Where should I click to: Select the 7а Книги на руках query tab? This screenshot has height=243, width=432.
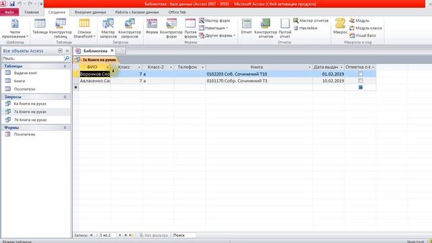point(96,59)
